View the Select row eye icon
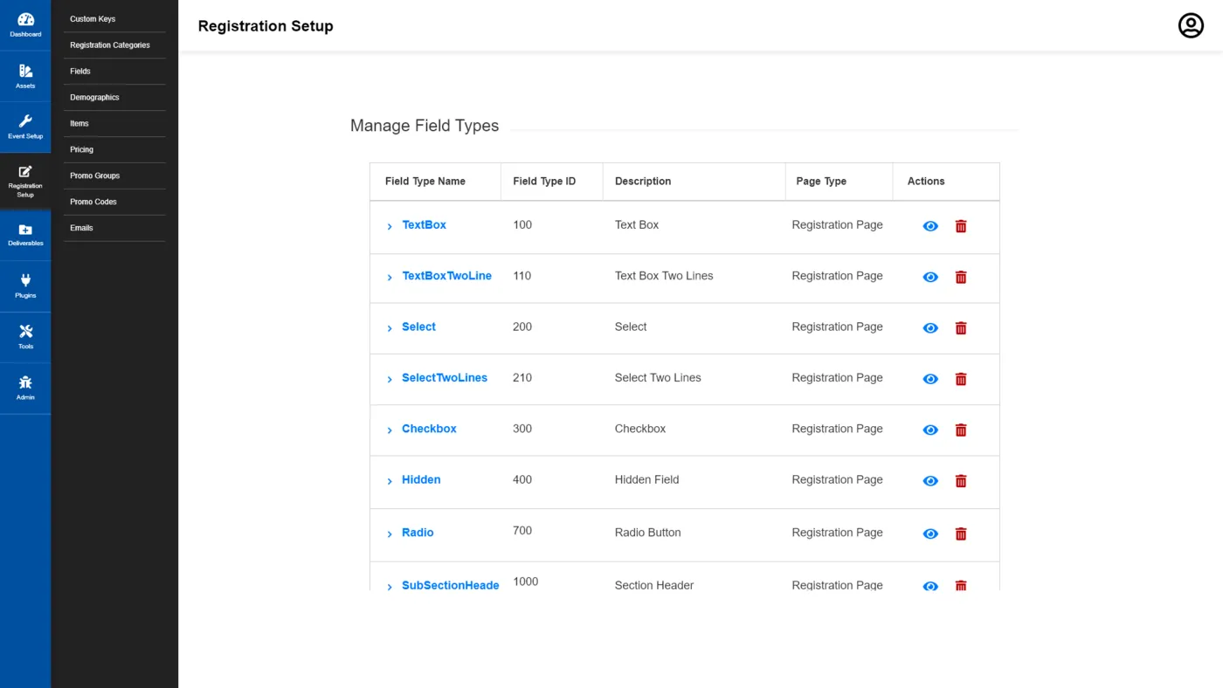Image resolution: width=1223 pixels, height=688 pixels. pos(930,328)
